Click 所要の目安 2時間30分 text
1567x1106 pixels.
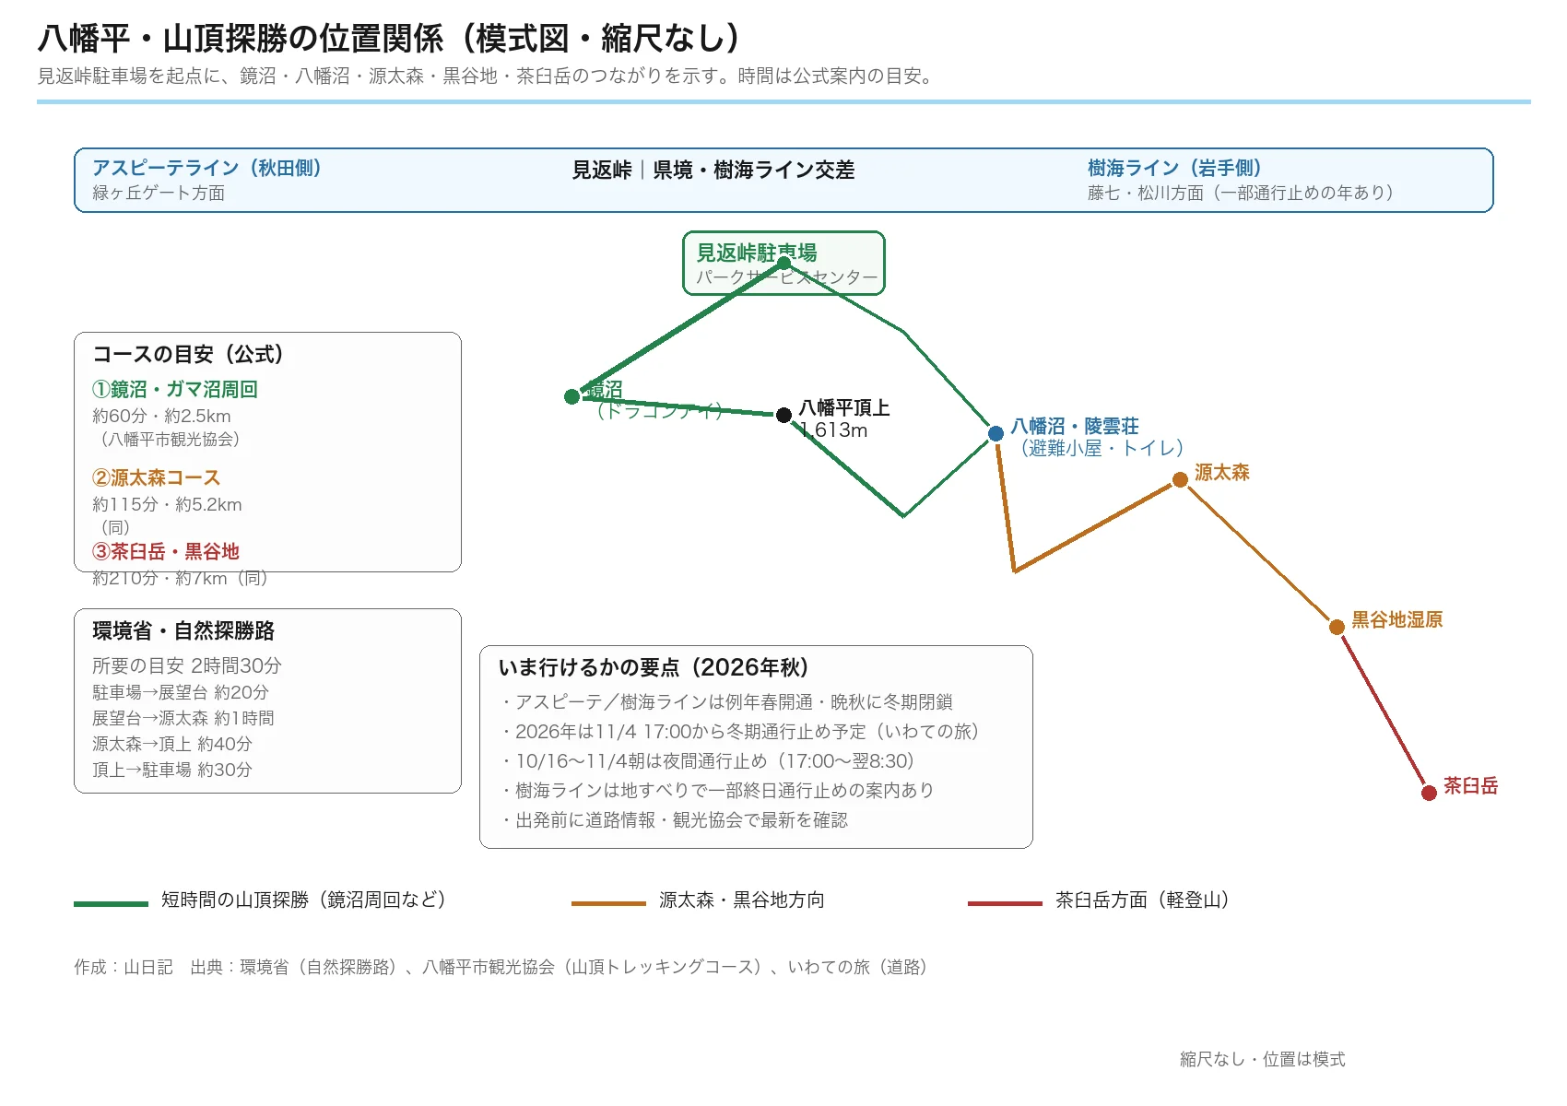pyautogui.click(x=187, y=665)
